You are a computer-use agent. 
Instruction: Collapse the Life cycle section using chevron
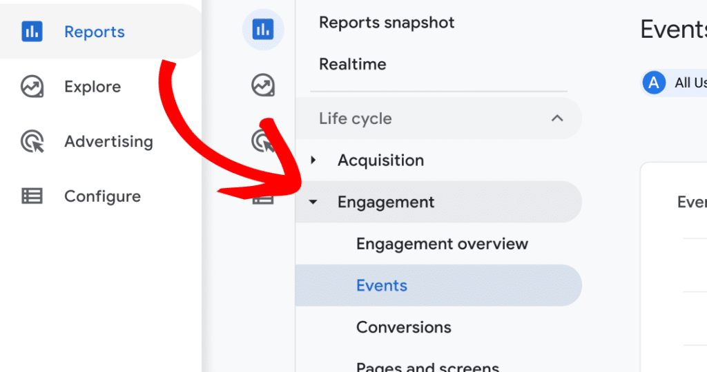point(556,118)
